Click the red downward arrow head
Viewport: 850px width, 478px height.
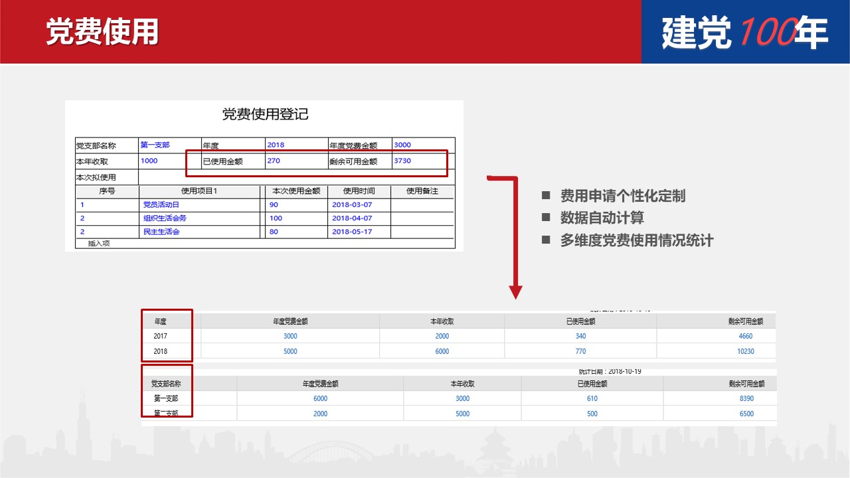click(515, 292)
